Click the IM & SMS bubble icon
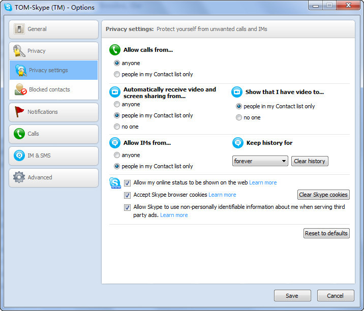Image resolution: width=364 pixels, height=311 pixels. [19, 155]
